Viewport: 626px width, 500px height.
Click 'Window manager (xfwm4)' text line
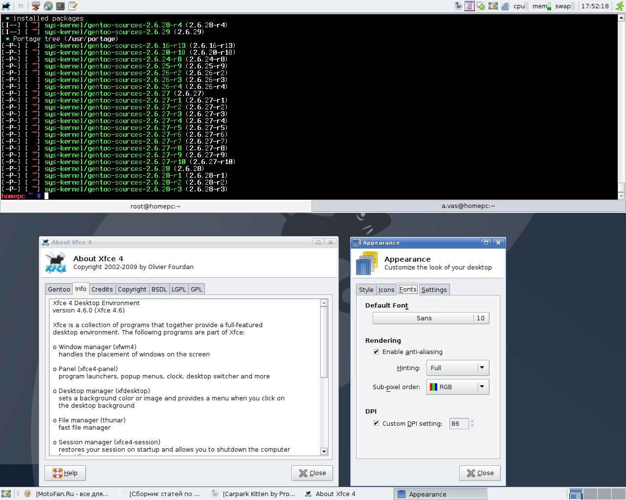click(95, 347)
